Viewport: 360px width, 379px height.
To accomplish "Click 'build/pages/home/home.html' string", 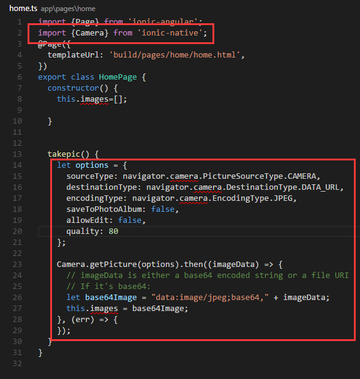I will pos(174,55).
